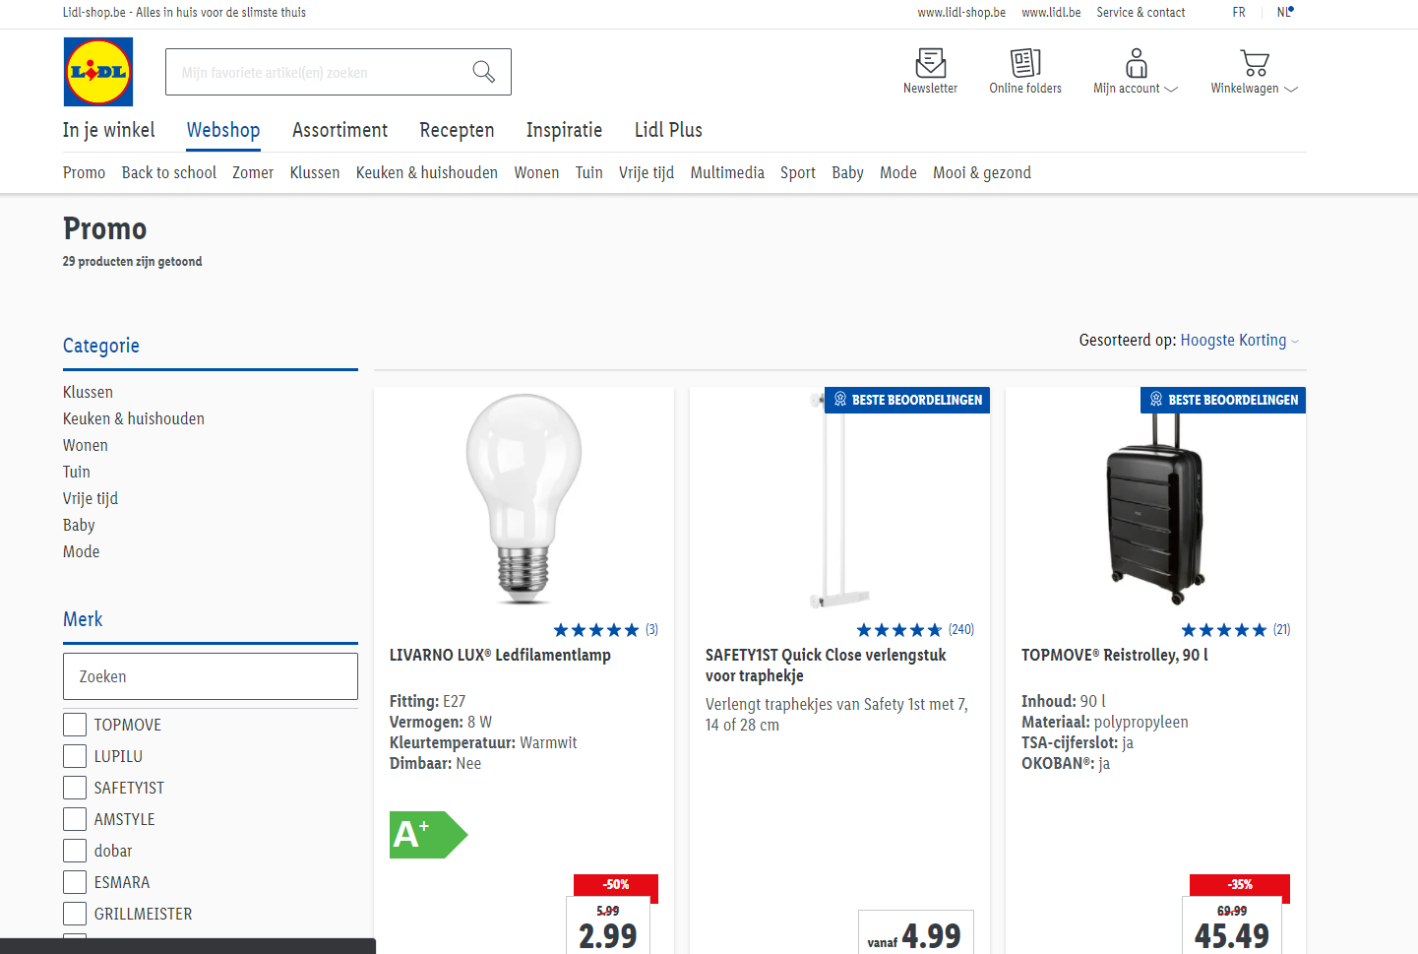
Task: Open the Tuin submenu item
Action: coord(589,173)
